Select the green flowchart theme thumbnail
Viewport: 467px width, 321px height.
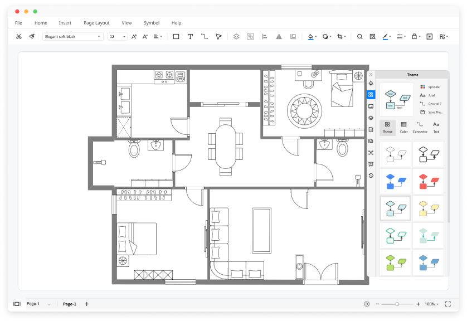tap(395, 262)
